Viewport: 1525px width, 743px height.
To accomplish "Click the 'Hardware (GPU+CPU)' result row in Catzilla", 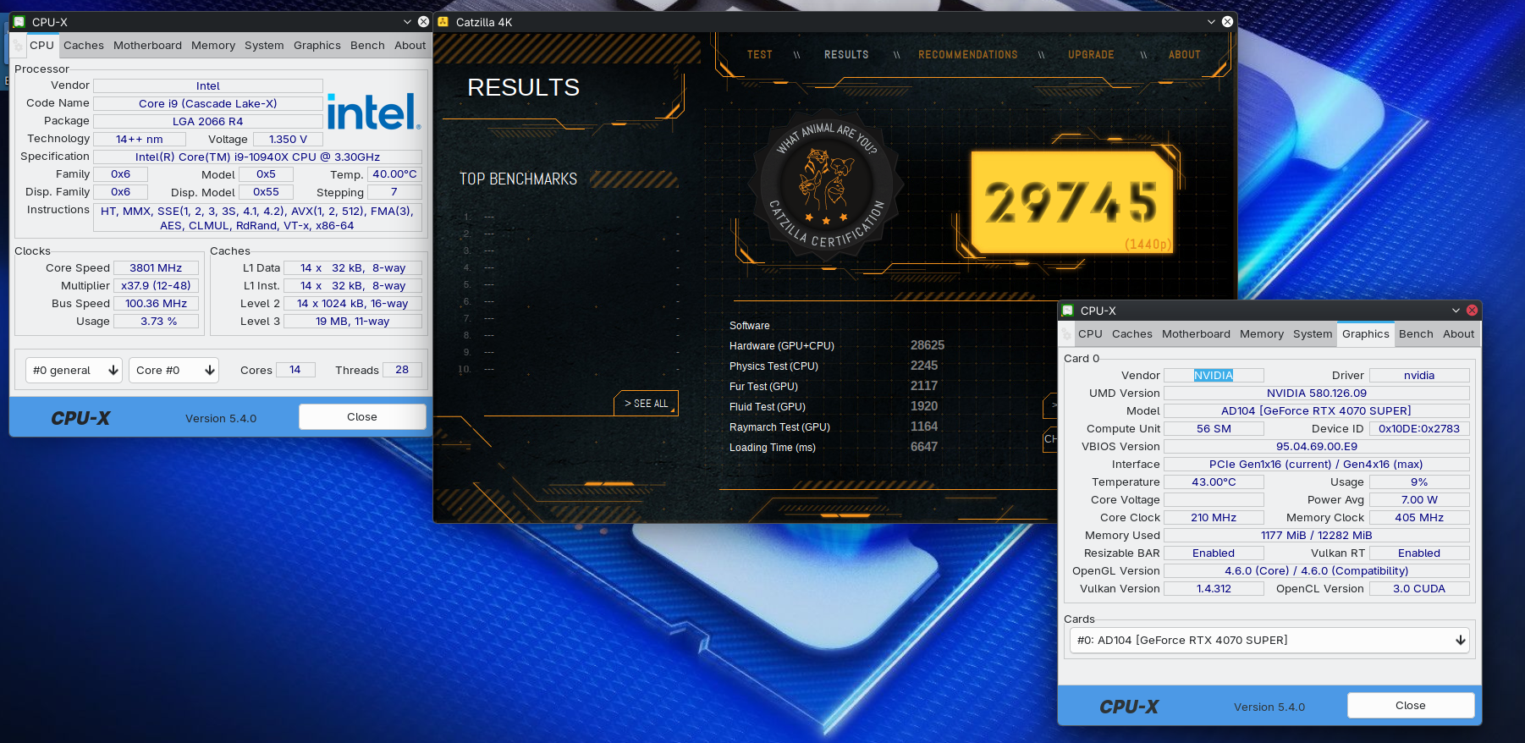I will [x=837, y=346].
